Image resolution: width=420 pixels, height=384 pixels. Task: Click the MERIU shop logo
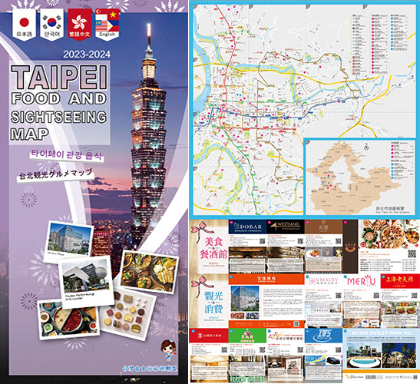point(362,281)
